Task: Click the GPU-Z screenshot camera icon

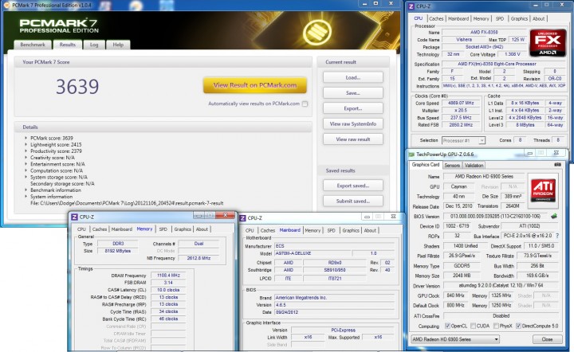Action: coord(557,165)
